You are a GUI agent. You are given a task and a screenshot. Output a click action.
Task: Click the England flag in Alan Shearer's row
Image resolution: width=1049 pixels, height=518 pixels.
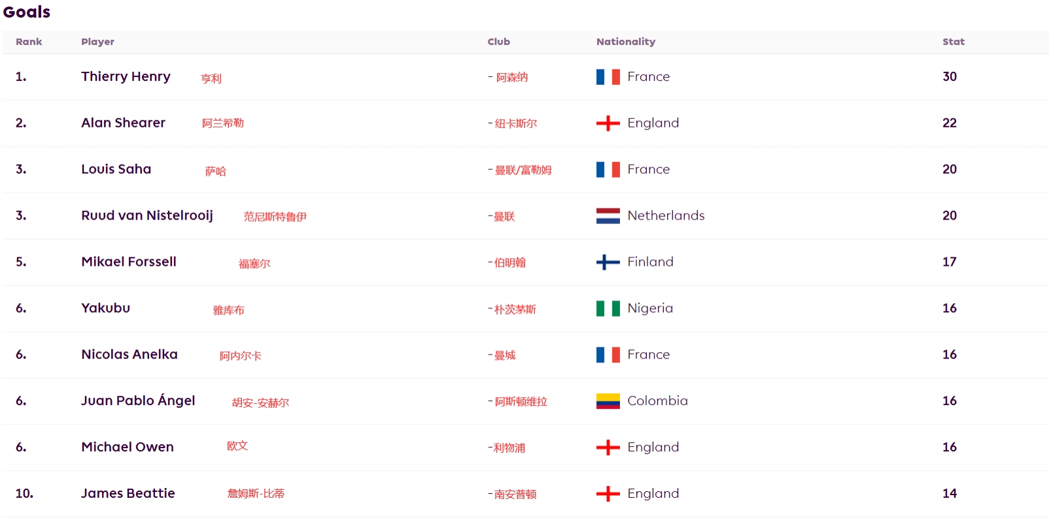[x=608, y=123]
